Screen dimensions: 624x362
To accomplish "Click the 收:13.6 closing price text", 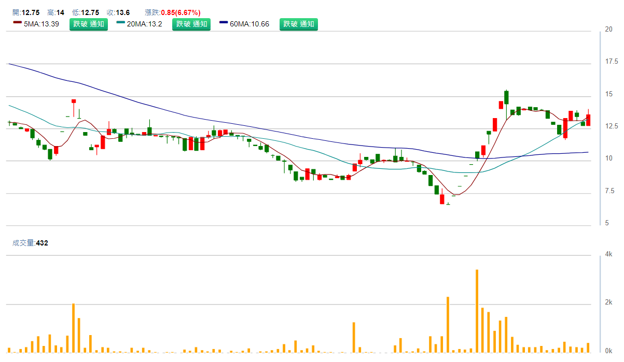I will click(118, 12).
